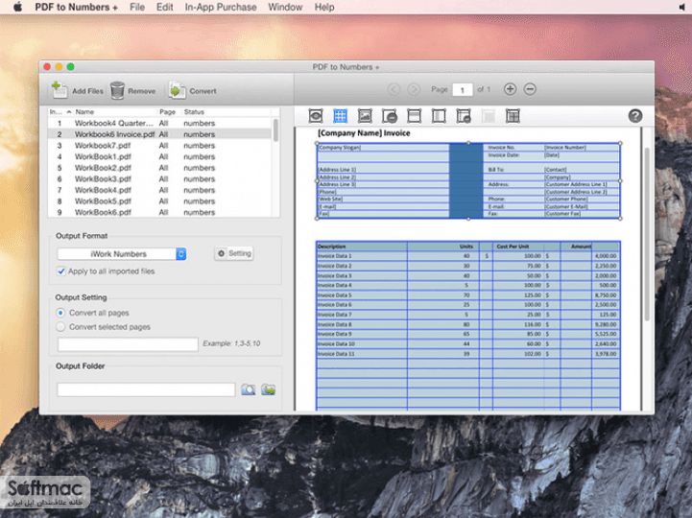Click the page number input field
Image resolution: width=692 pixels, height=518 pixels.
462,89
